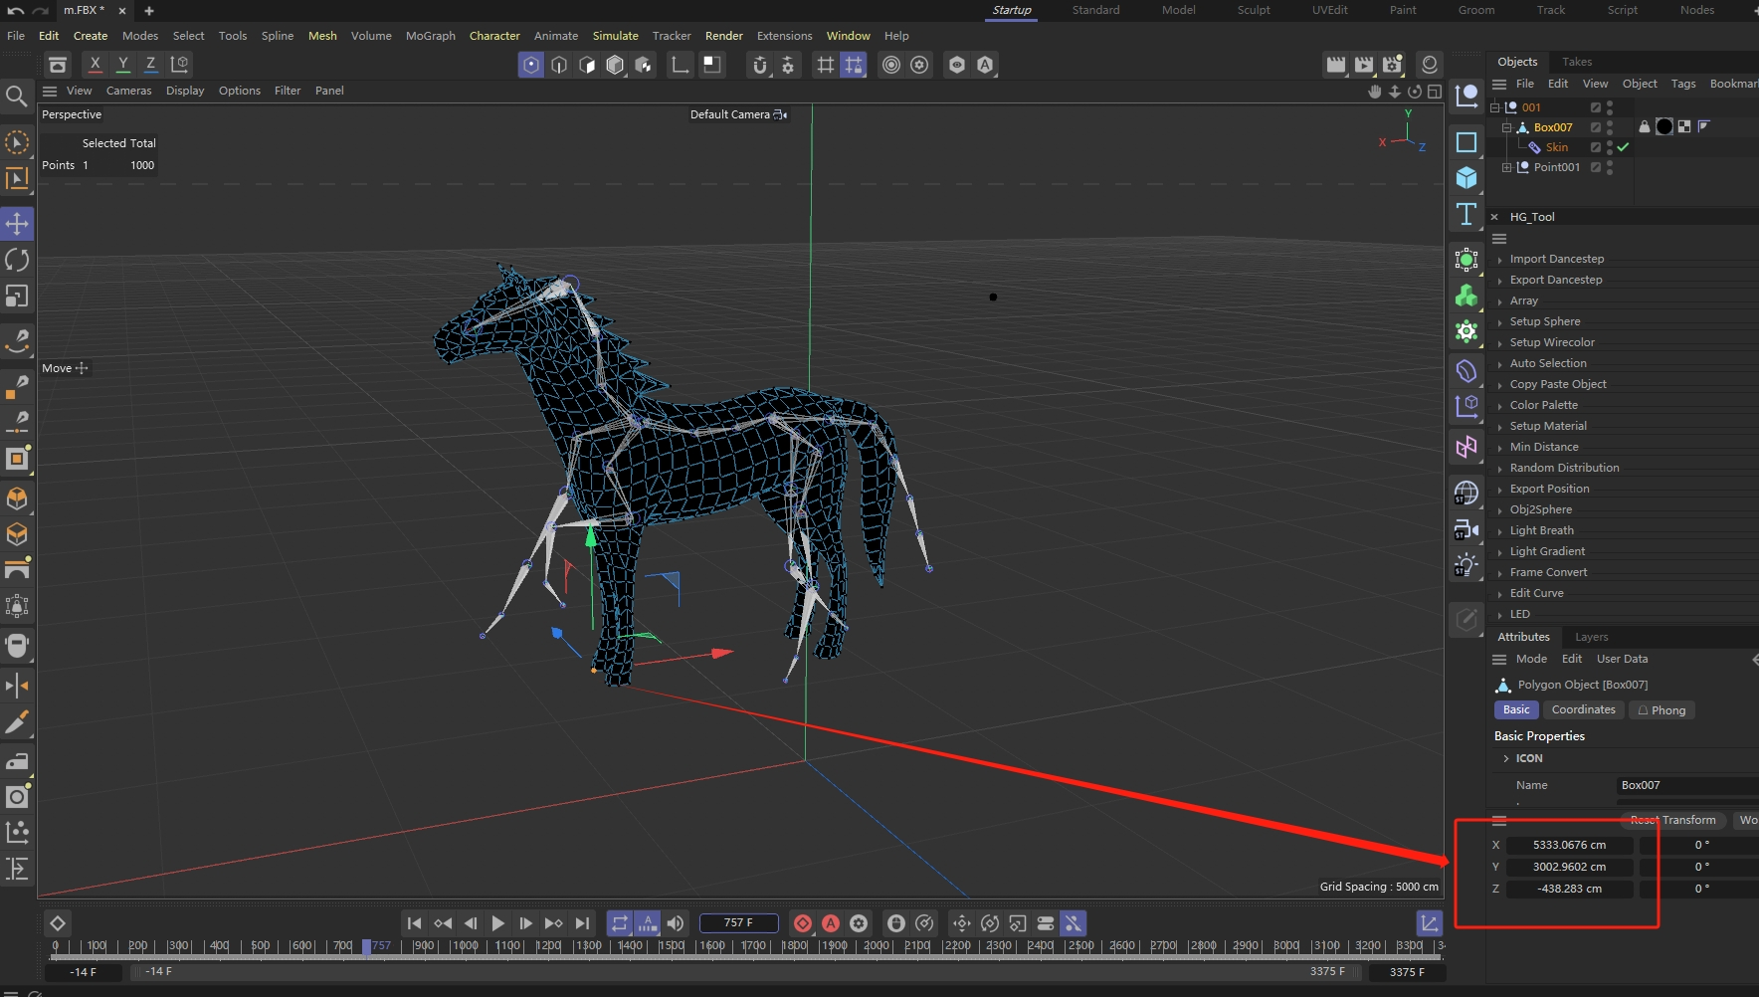Viewport: 1759px width, 997px height.
Task: Click black material tag on Box007
Action: point(1663,126)
